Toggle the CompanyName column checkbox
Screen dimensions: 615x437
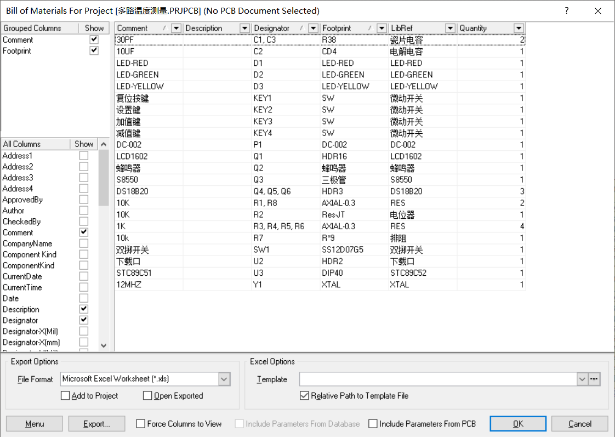(83, 243)
